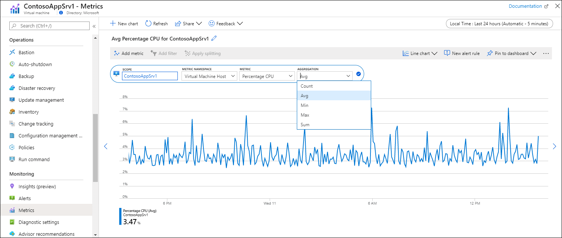Click the Pin to dashboard pin icon

[490, 53]
